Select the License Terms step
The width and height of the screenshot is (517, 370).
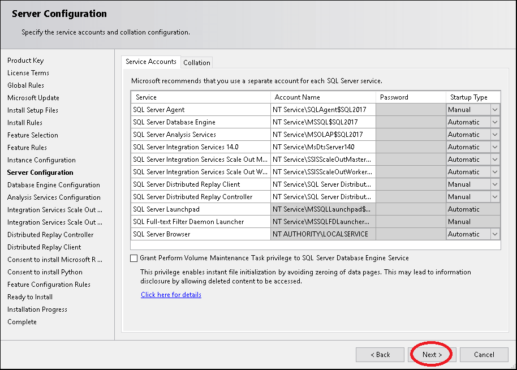coord(28,73)
